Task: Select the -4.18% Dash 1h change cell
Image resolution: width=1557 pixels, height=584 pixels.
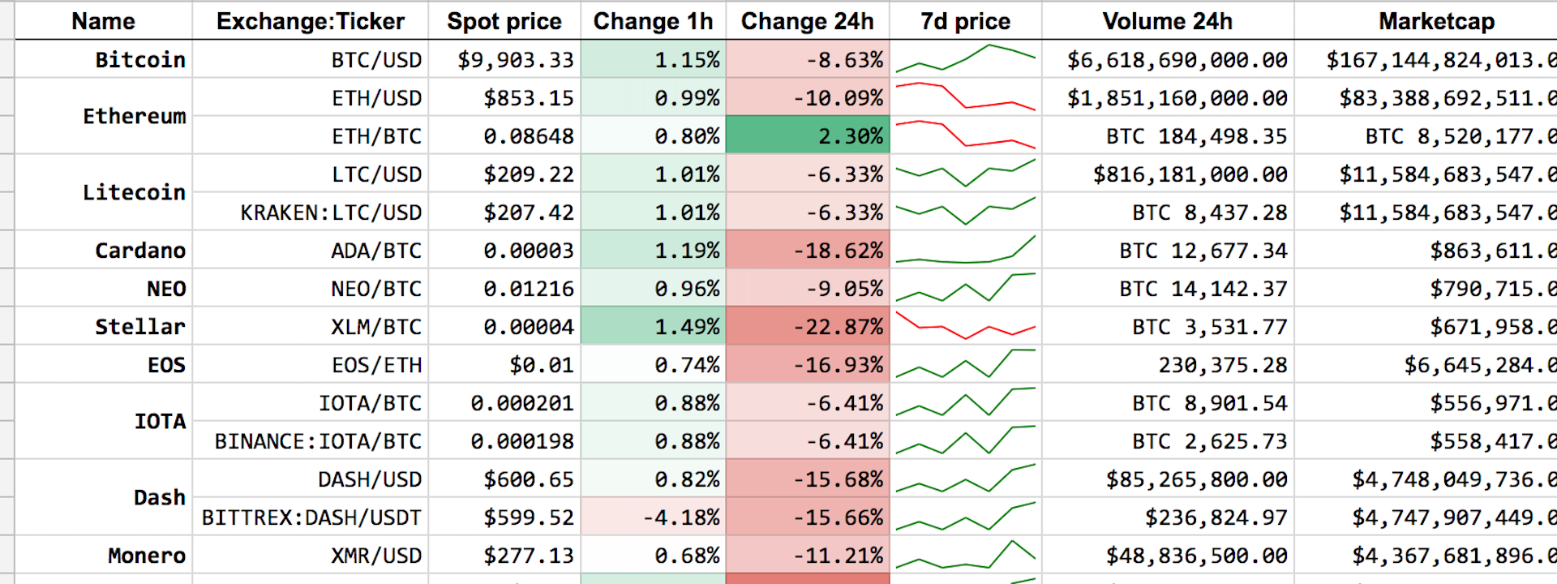Action: [x=654, y=517]
